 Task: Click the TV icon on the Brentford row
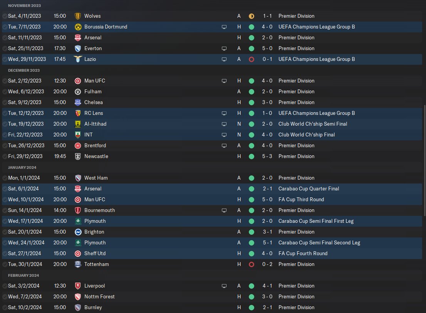pos(224,145)
